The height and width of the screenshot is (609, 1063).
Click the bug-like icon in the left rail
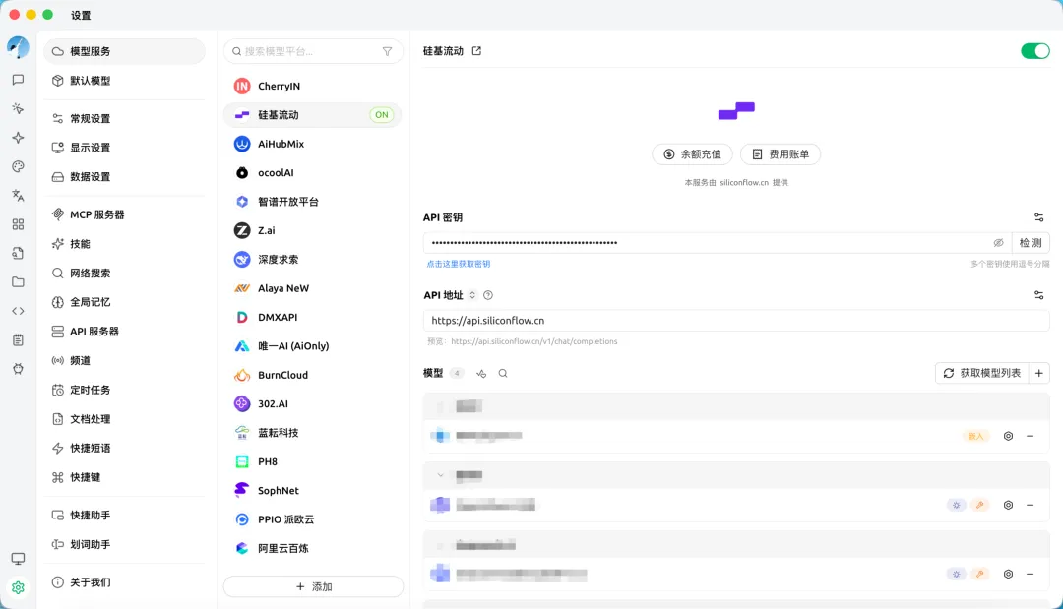point(18,369)
